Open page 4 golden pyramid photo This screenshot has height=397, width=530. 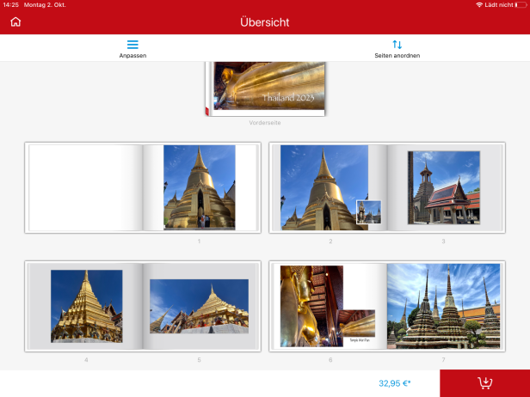point(87,306)
